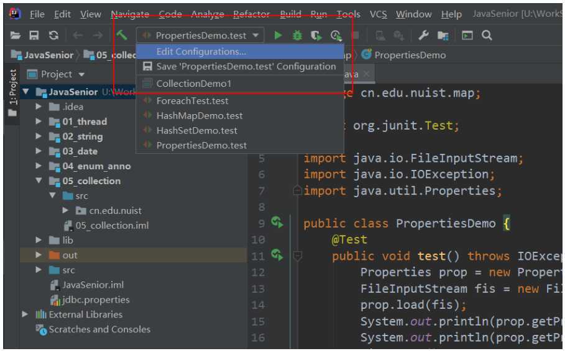Click the Run with Coverage icon
The height and width of the screenshot is (351, 565).
(316, 35)
